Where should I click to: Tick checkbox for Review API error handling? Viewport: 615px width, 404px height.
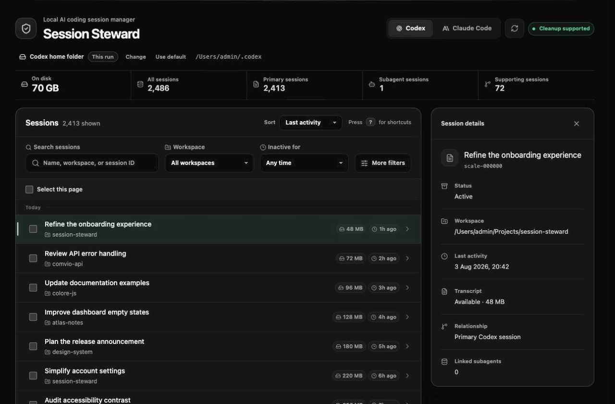pyautogui.click(x=33, y=258)
